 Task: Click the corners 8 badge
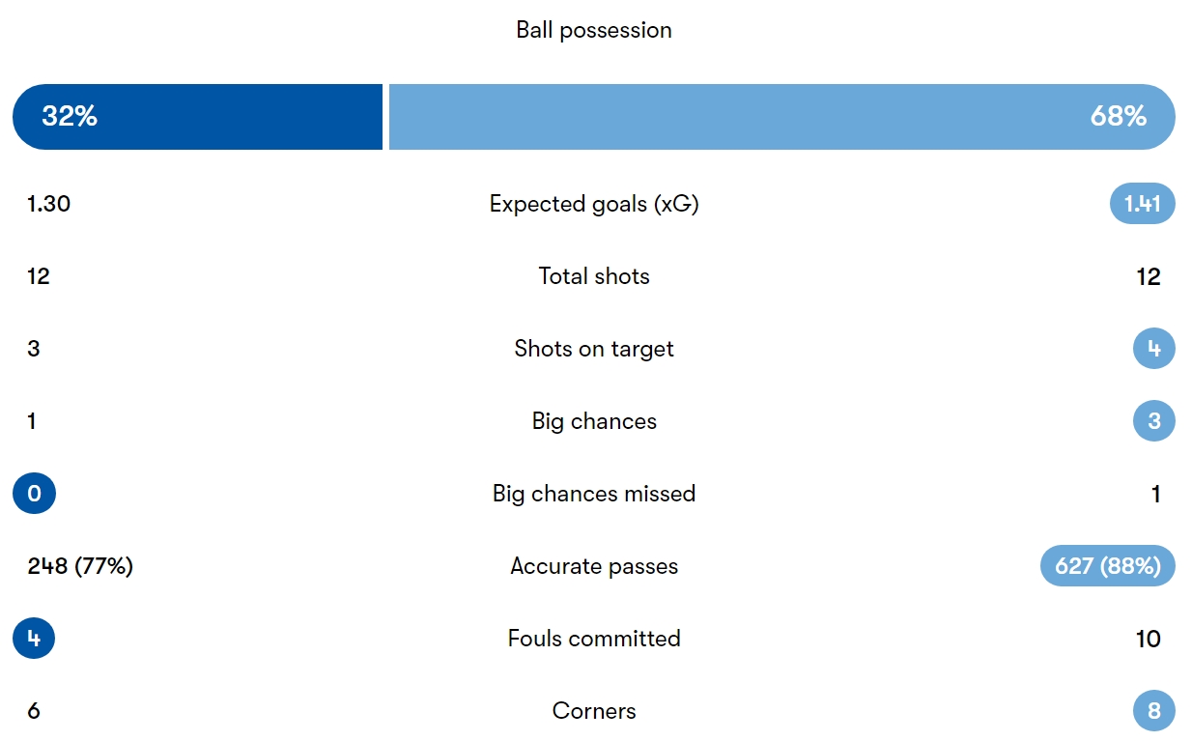pyautogui.click(x=1154, y=711)
